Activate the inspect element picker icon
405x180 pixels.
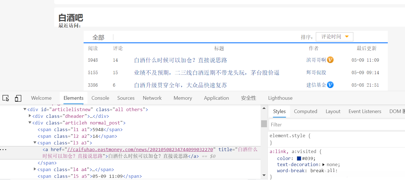pos(6,98)
